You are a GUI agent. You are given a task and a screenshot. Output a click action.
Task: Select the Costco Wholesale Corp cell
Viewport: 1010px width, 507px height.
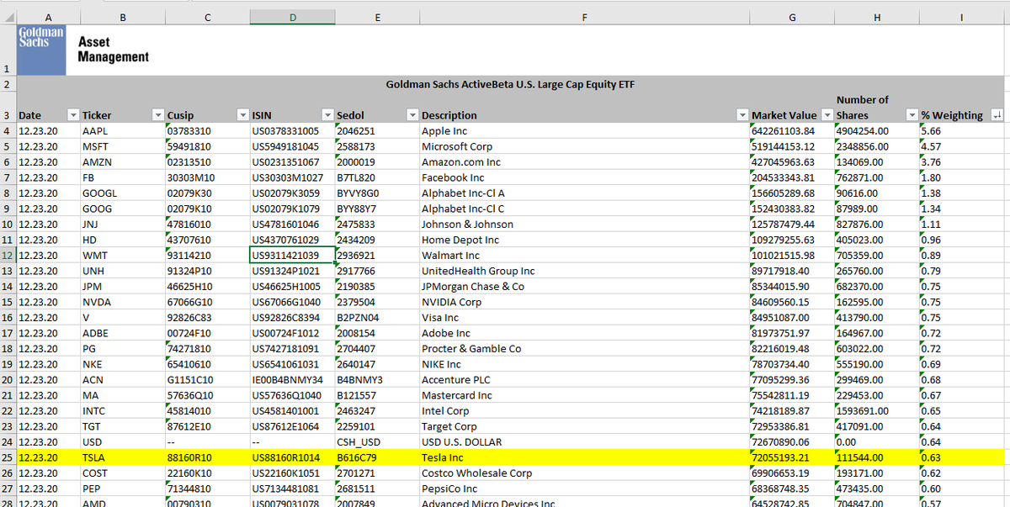(x=584, y=473)
